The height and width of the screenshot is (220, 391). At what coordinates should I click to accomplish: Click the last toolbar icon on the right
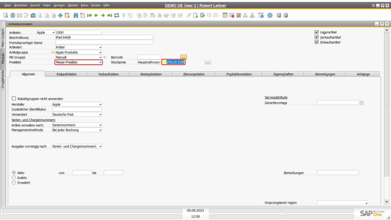click(286, 15)
